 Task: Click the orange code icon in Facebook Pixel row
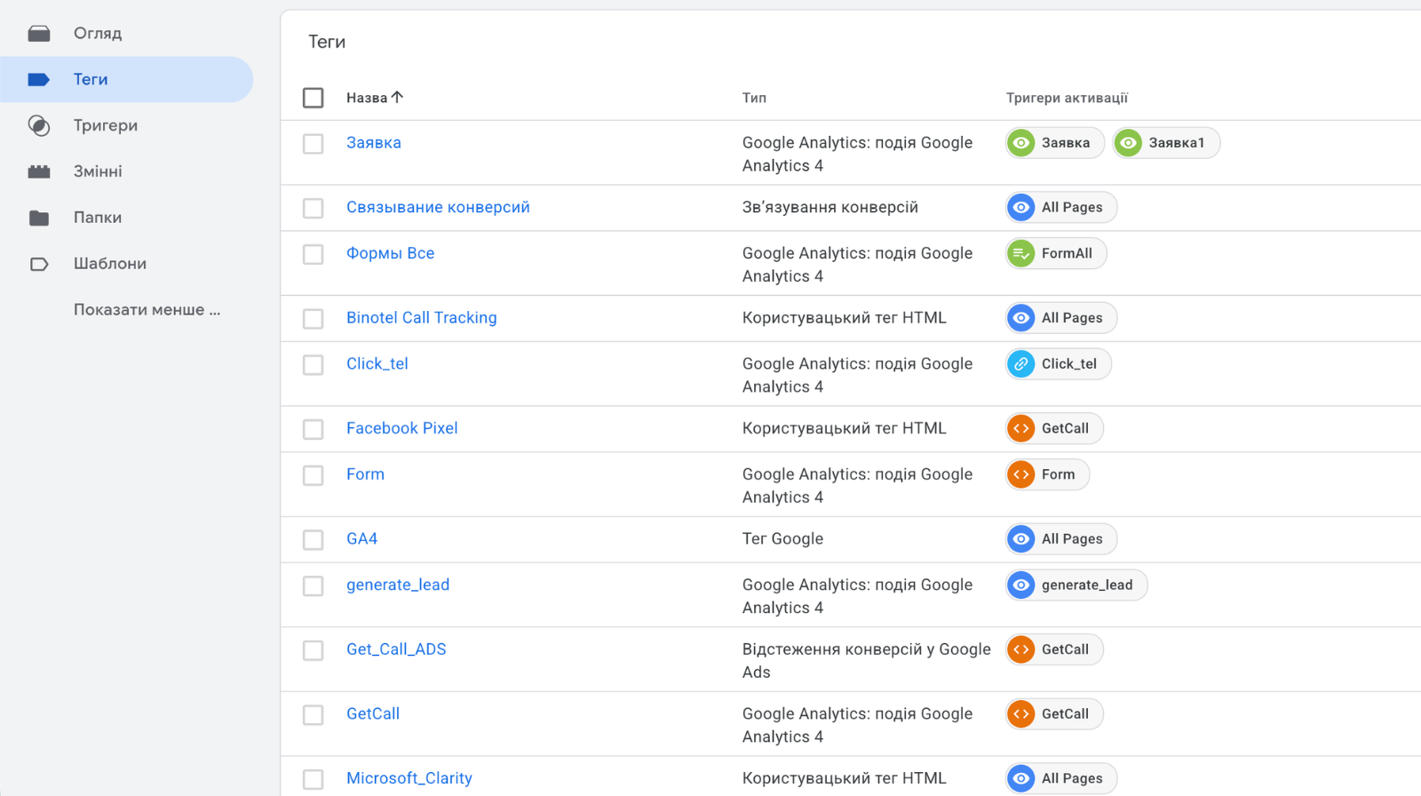[1021, 429]
